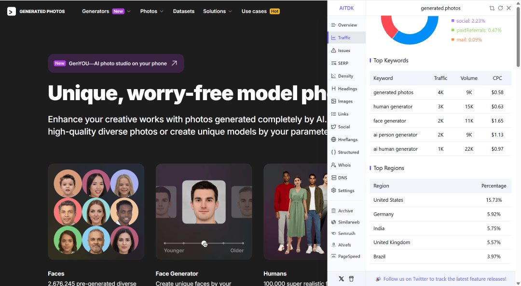Open the Images panel
Screen dimensions: 521x286
point(346,101)
